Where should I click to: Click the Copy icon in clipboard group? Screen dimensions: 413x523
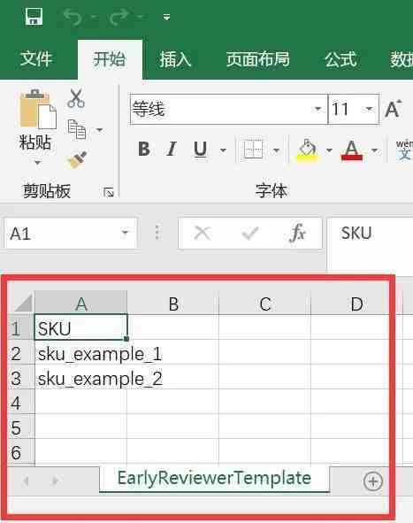(x=77, y=129)
